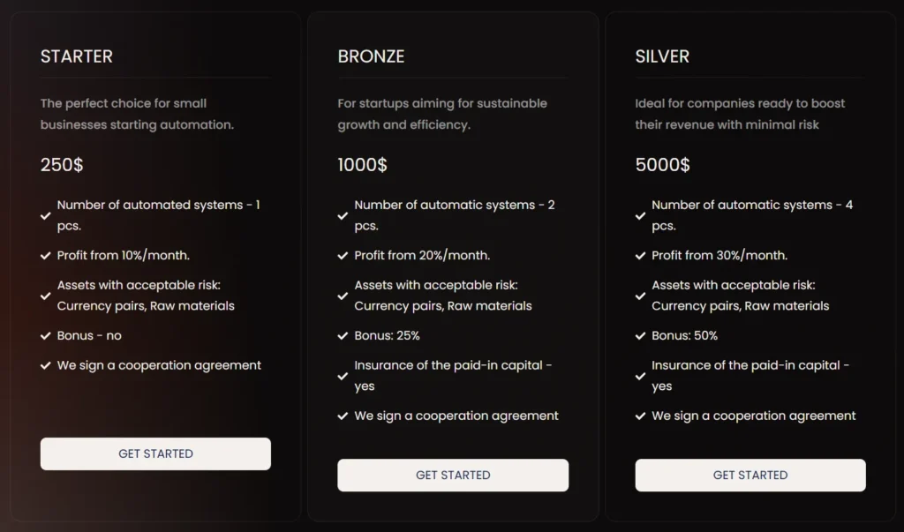Viewport: 904px width, 532px height.
Task: Click checkmark beside Silver cooperation agreement line
Action: point(640,416)
